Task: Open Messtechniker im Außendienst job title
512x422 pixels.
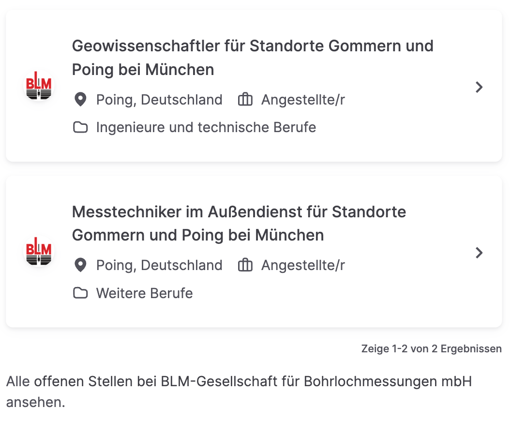Action: [239, 224]
